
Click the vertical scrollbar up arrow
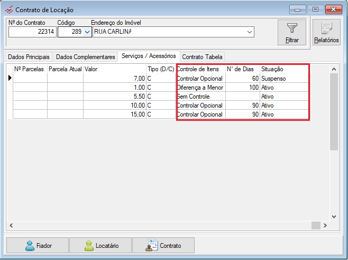point(333,69)
